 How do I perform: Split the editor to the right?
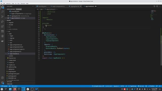pyautogui.click(x=157, y=6)
